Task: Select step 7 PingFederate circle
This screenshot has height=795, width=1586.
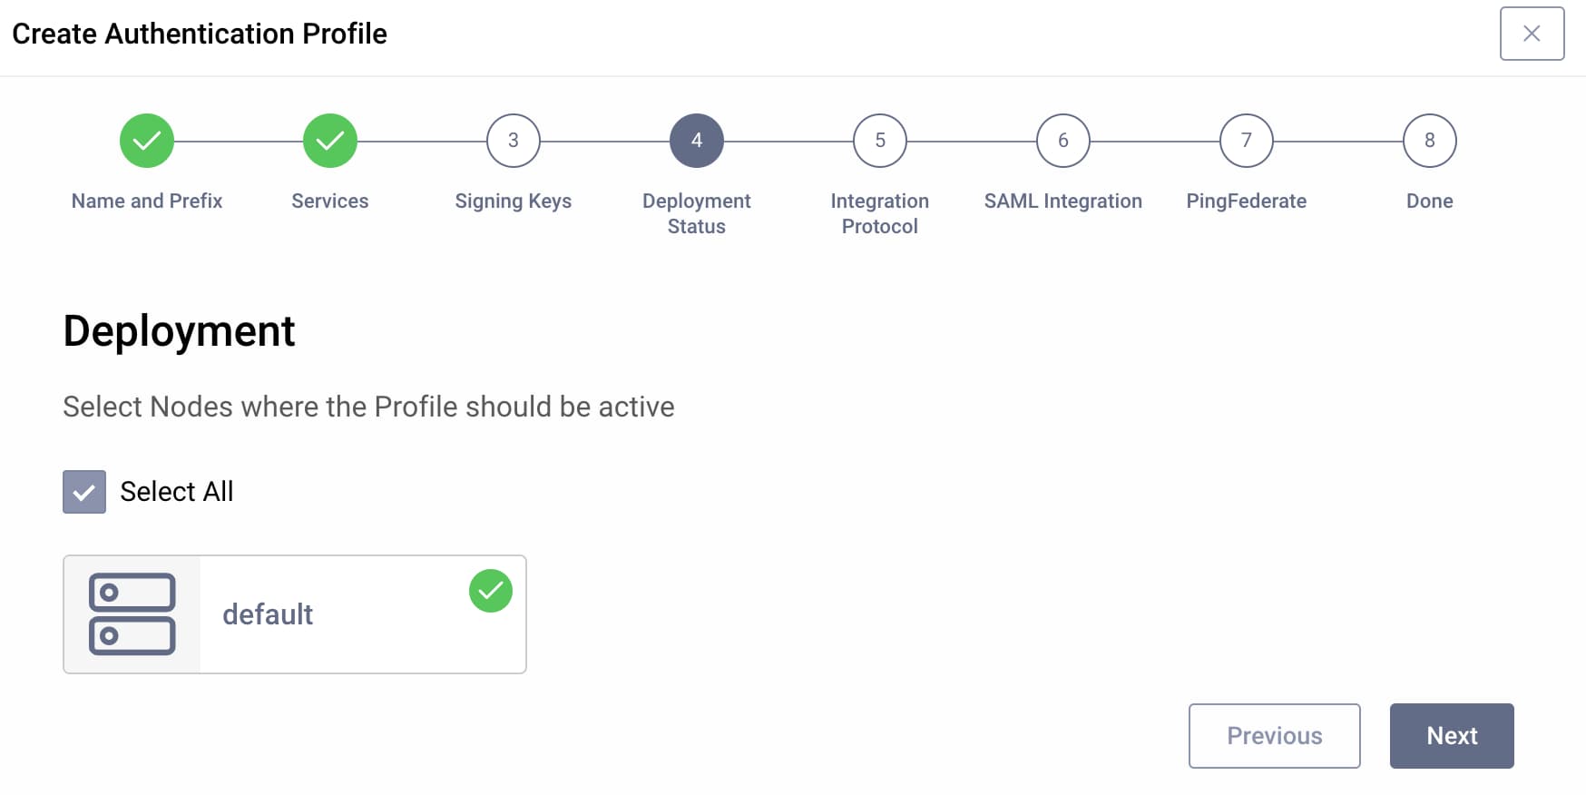Action: pos(1246,140)
